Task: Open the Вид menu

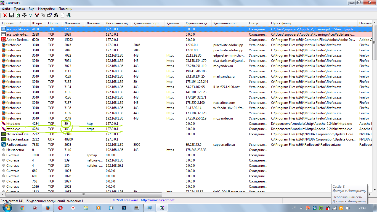Action: 31,9
